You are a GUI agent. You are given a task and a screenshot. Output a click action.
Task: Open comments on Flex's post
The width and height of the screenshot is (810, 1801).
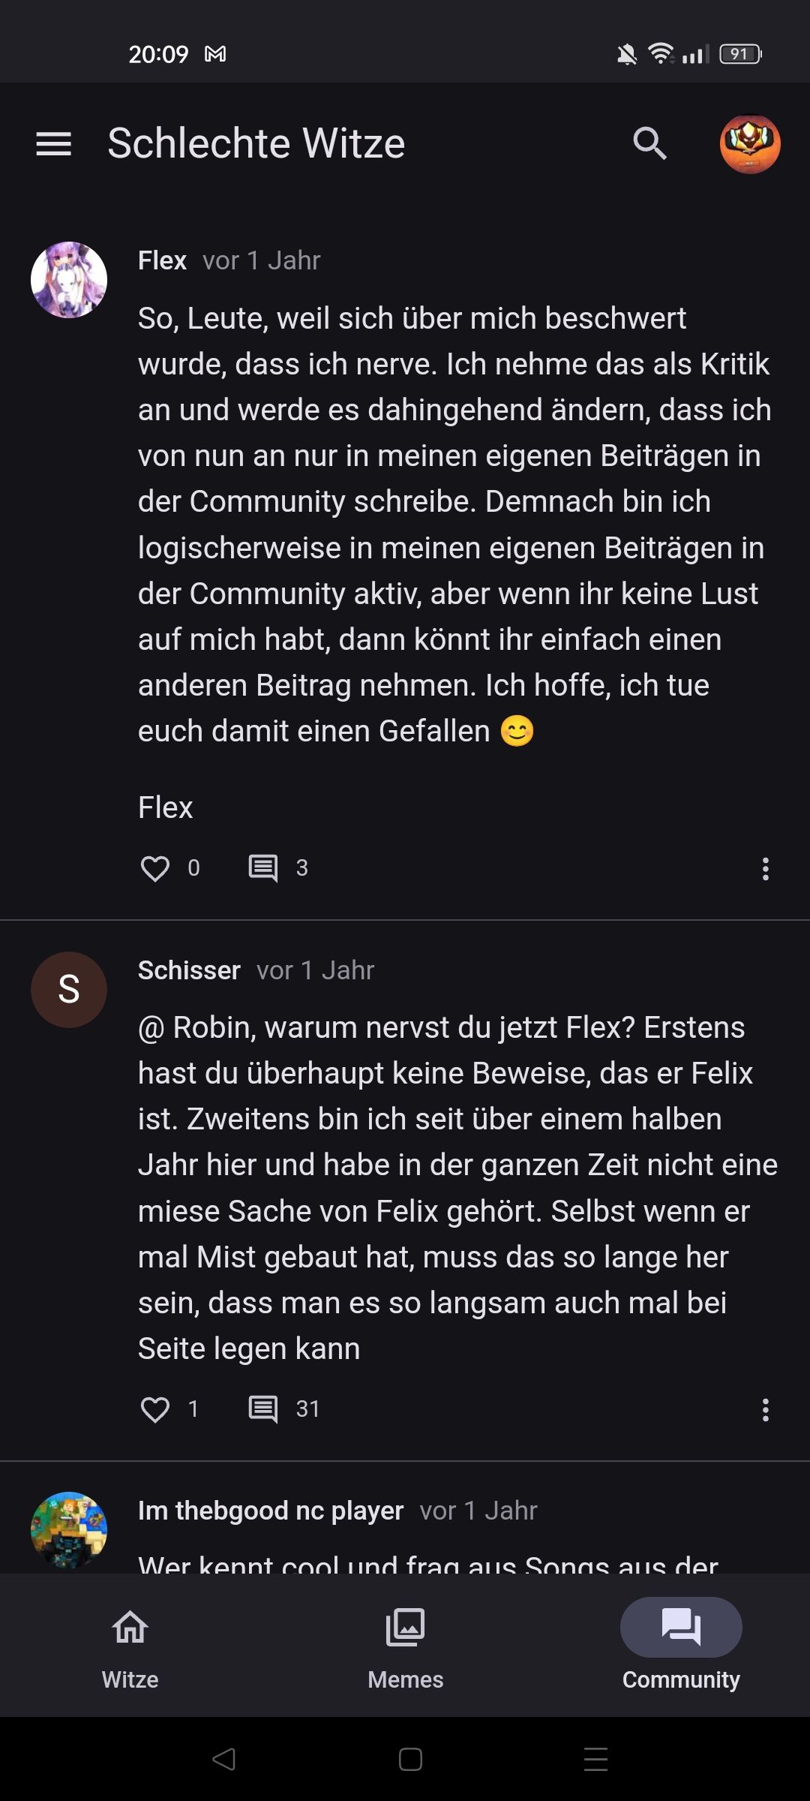pos(263,868)
